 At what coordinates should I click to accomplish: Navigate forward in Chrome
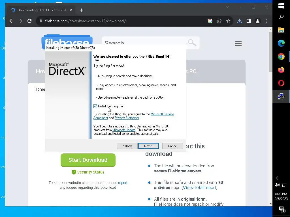pos(20,21)
